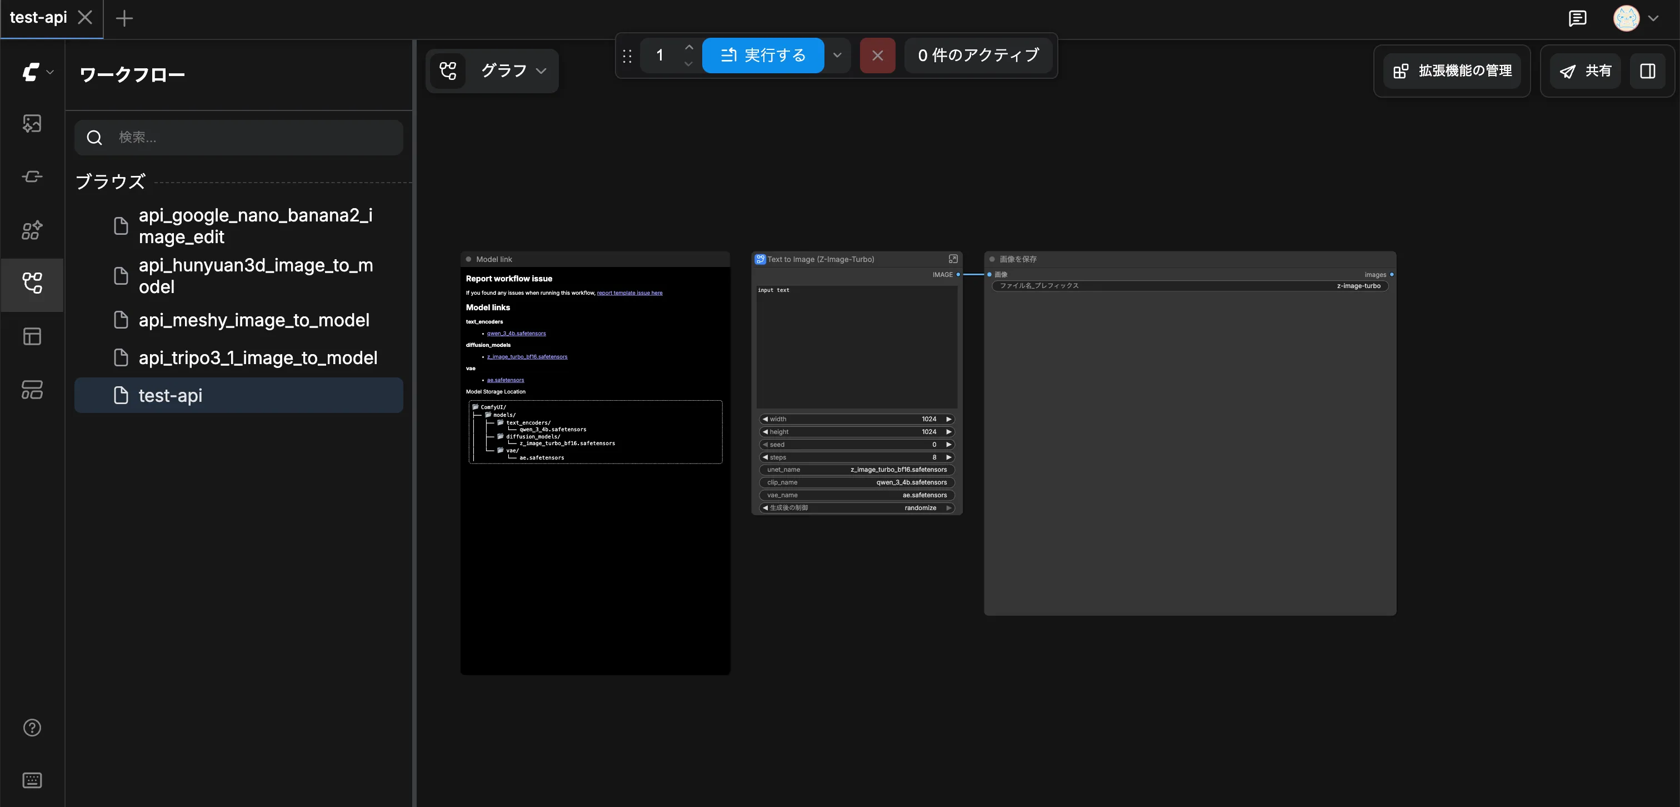1680x807 pixels.
Task: Open the ComfyUI logo menu
Action: click(x=37, y=72)
